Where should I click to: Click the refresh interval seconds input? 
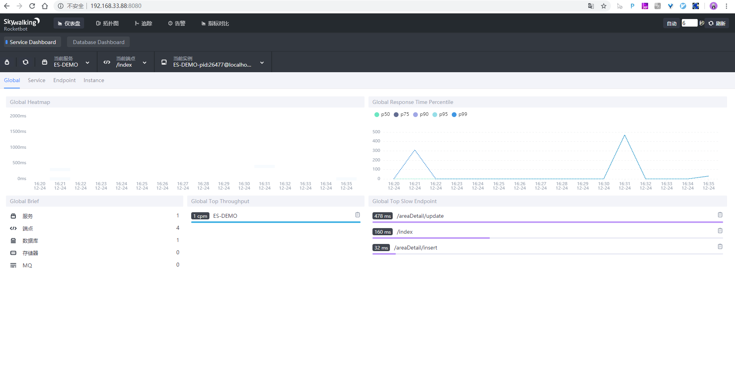tap(689, 23)
